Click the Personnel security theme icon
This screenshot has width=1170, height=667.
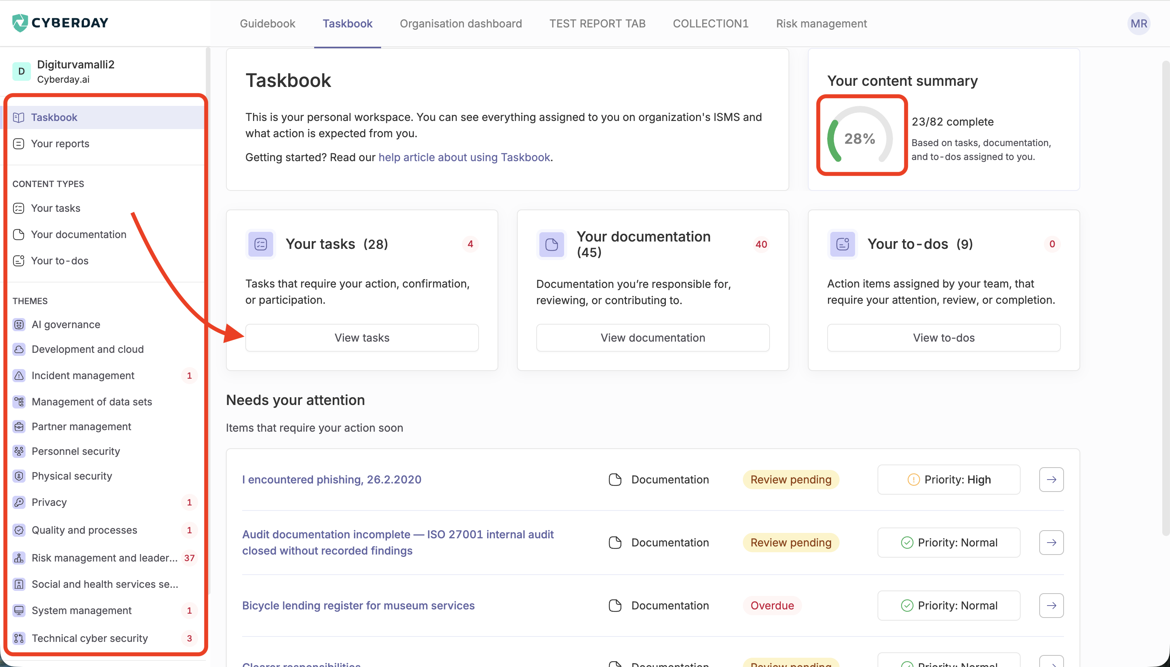[19, 451]
